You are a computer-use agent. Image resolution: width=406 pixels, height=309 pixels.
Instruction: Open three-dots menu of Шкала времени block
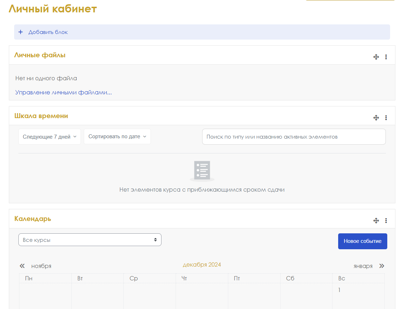click(386, 118)
